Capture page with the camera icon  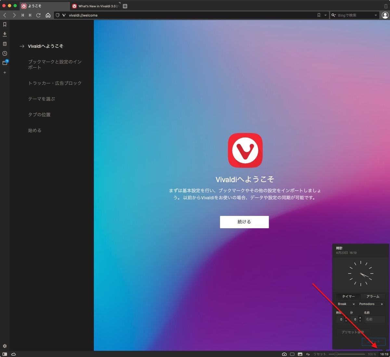click(284, 354)
